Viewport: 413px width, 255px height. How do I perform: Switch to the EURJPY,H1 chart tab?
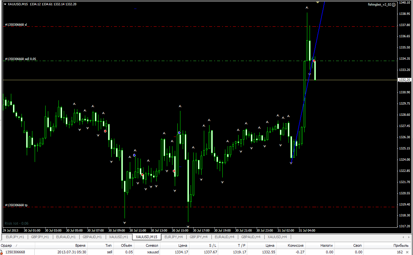[15, 237]
